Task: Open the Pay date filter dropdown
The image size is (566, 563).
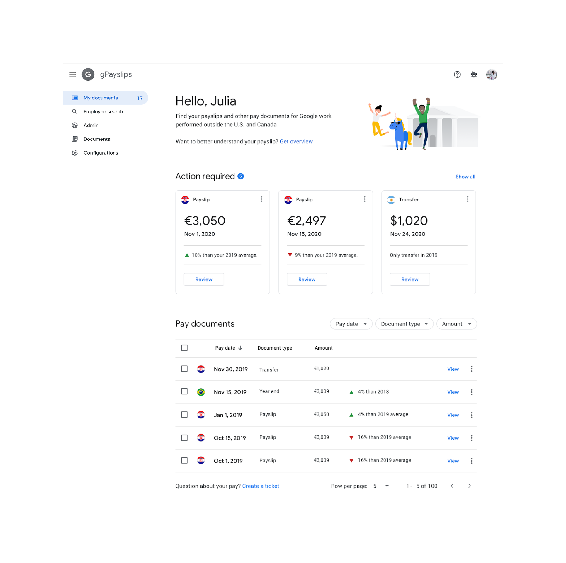Action: [351, 324]
